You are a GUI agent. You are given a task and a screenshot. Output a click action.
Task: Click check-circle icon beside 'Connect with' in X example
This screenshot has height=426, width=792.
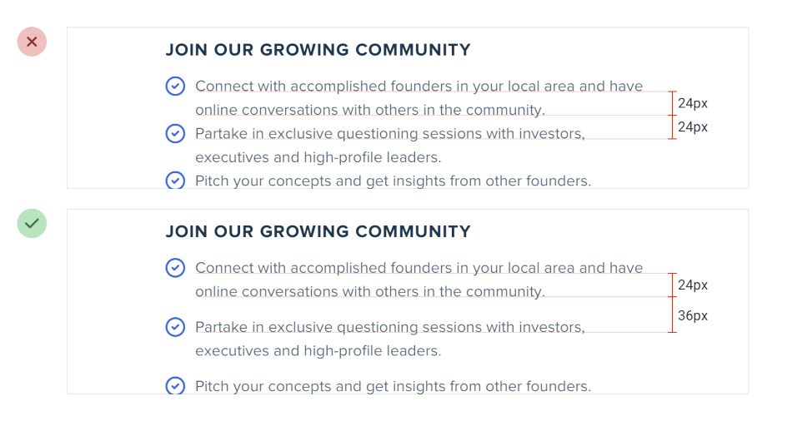coord(175,86)
